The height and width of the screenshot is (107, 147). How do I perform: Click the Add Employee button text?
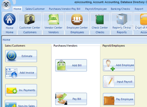coord(125,65)
